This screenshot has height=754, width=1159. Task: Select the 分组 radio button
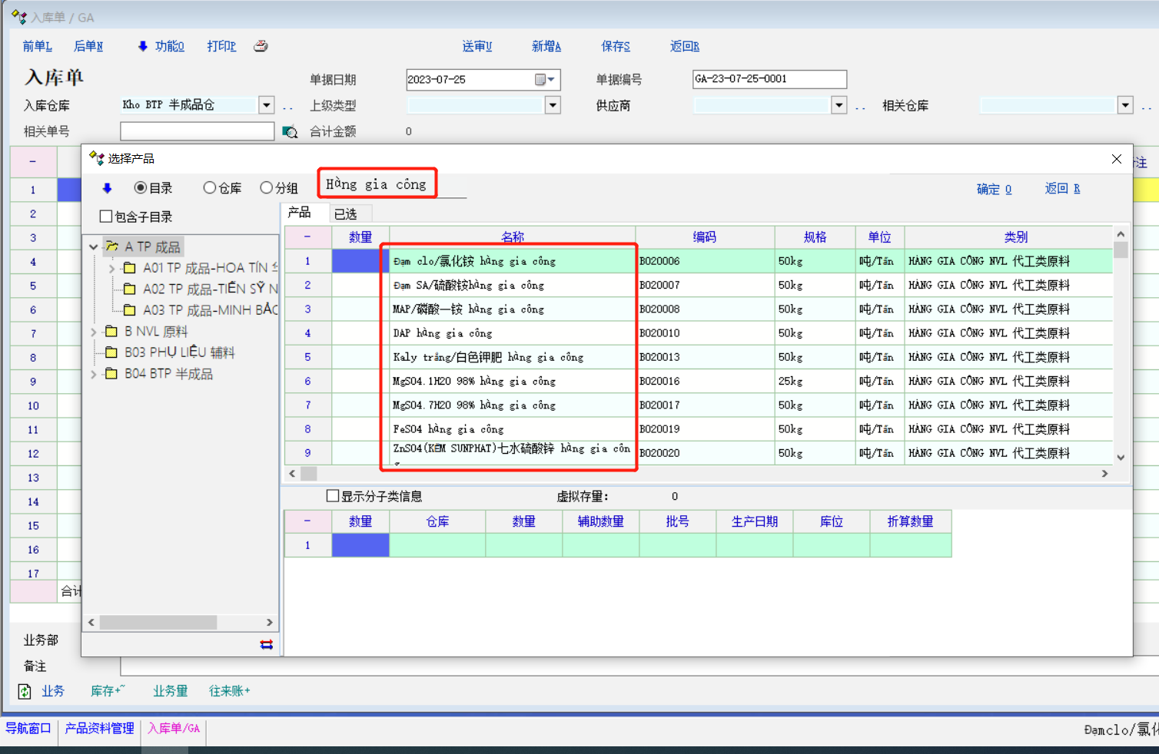click(x=266, y=188)
